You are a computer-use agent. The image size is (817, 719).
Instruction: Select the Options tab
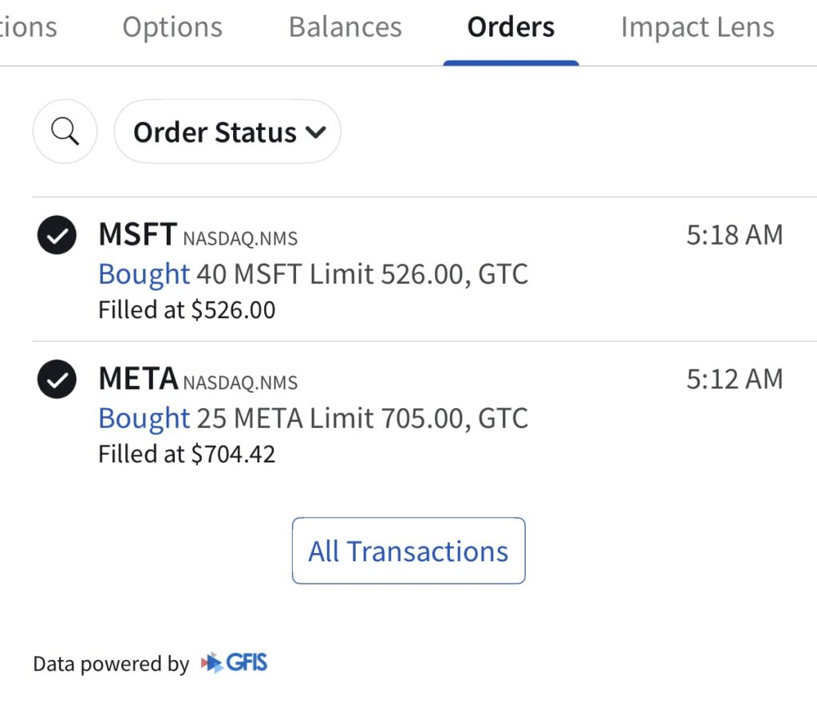[172, 26]
